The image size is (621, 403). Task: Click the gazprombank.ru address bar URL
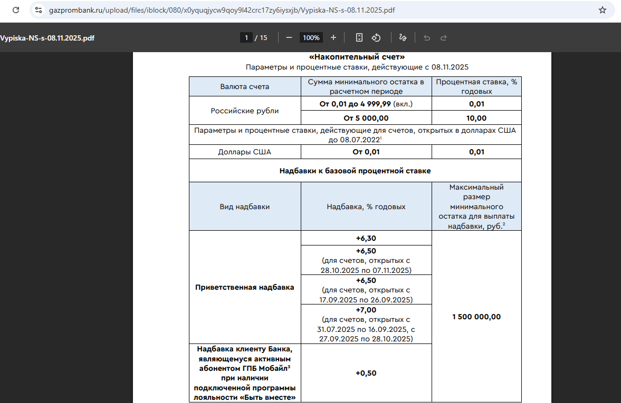(222, 10)
